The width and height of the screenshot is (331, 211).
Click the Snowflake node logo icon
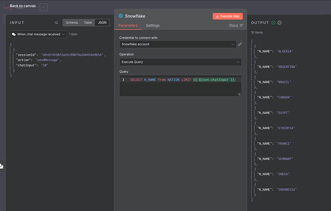click(x=121, y=16)
